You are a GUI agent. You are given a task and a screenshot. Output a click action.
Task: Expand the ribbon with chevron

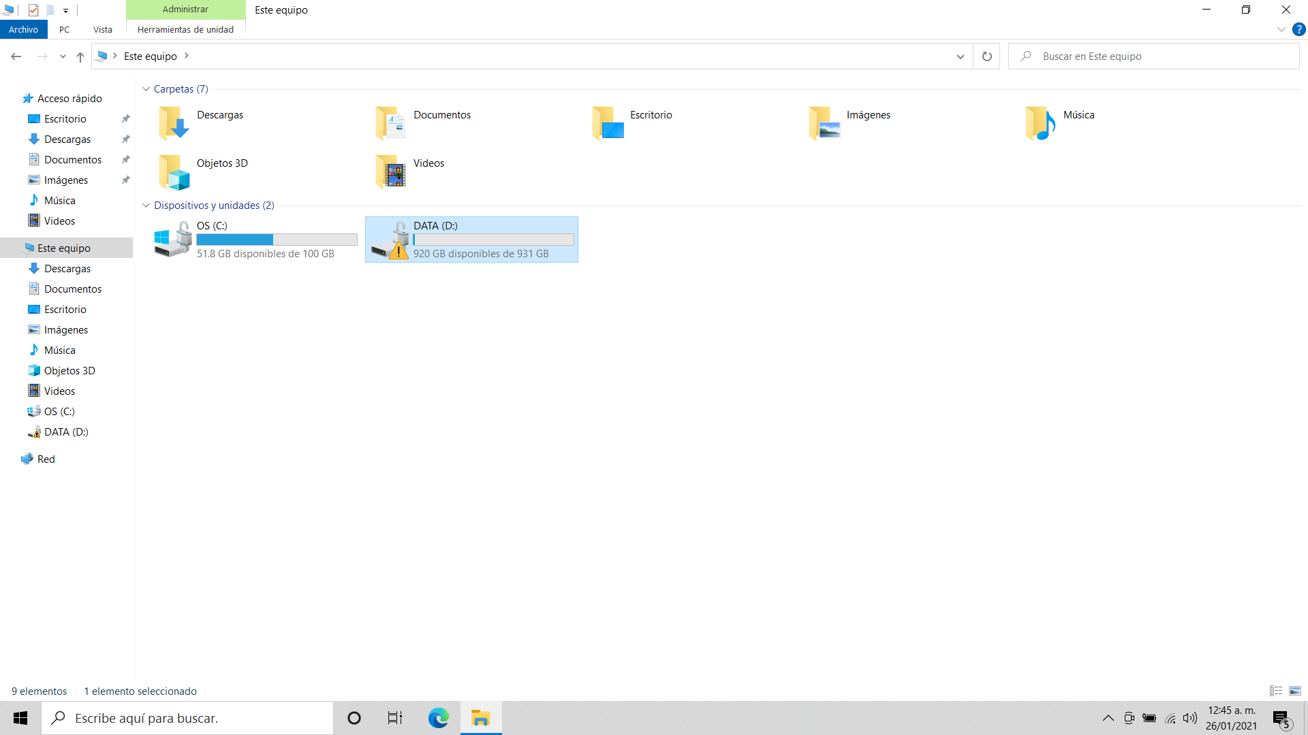tap(1281, 29)
